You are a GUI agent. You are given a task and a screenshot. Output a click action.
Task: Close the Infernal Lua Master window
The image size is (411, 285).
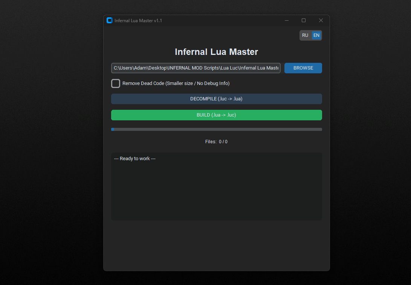pyautogui.click(x=321, y=20)
